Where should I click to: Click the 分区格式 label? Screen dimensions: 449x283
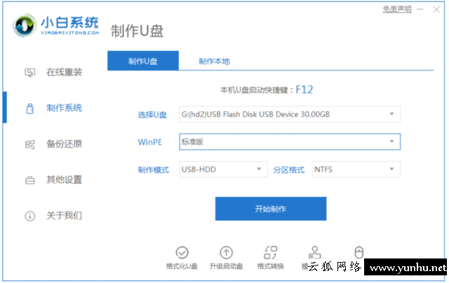click(x=288, y=170)
